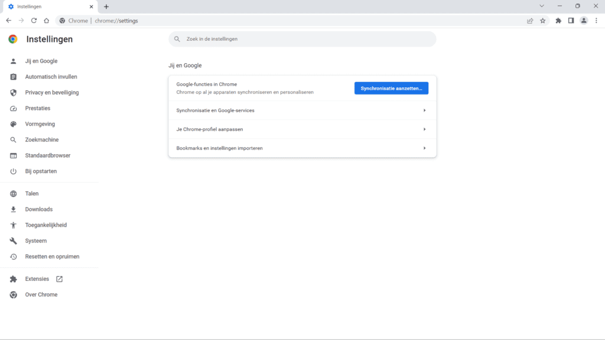
Task: Close the Instellingen tab
Action: point(92,6)
